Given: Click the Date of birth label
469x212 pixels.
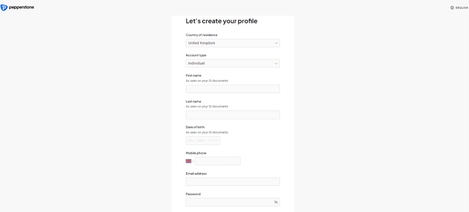Looking at the screenshot, I should coord(195,127).
